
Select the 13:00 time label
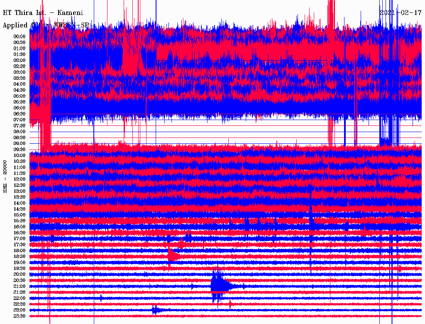click(20, 191)
